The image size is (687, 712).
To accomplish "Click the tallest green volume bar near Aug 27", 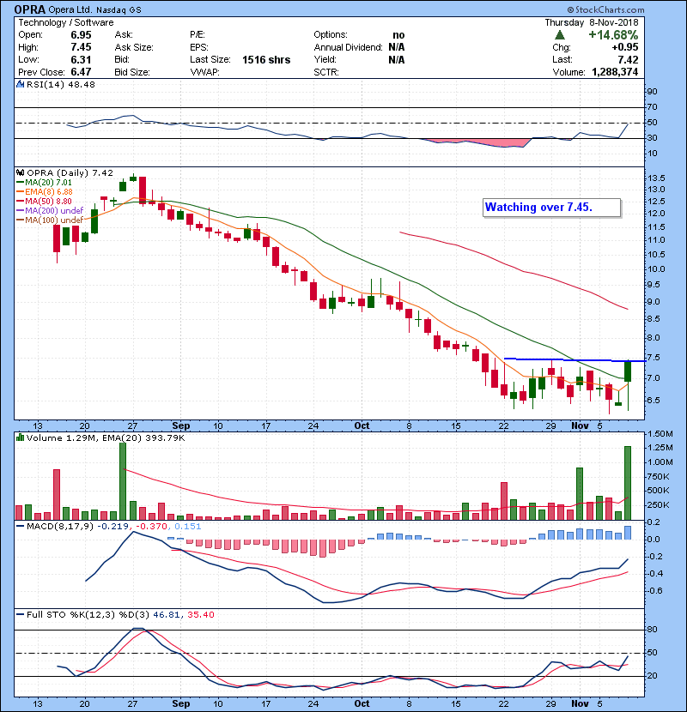I will pos(123,481).
